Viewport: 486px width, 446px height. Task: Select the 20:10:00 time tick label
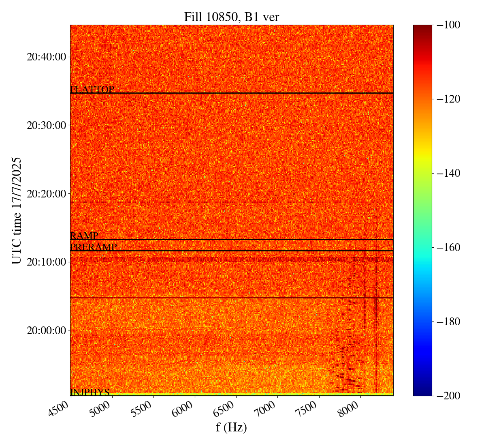point(46,262)
